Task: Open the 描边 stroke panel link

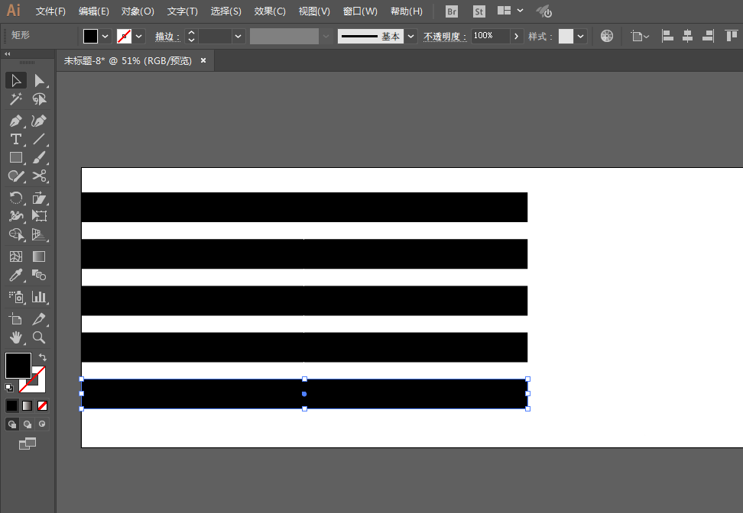Action: (x=167, y=37)
